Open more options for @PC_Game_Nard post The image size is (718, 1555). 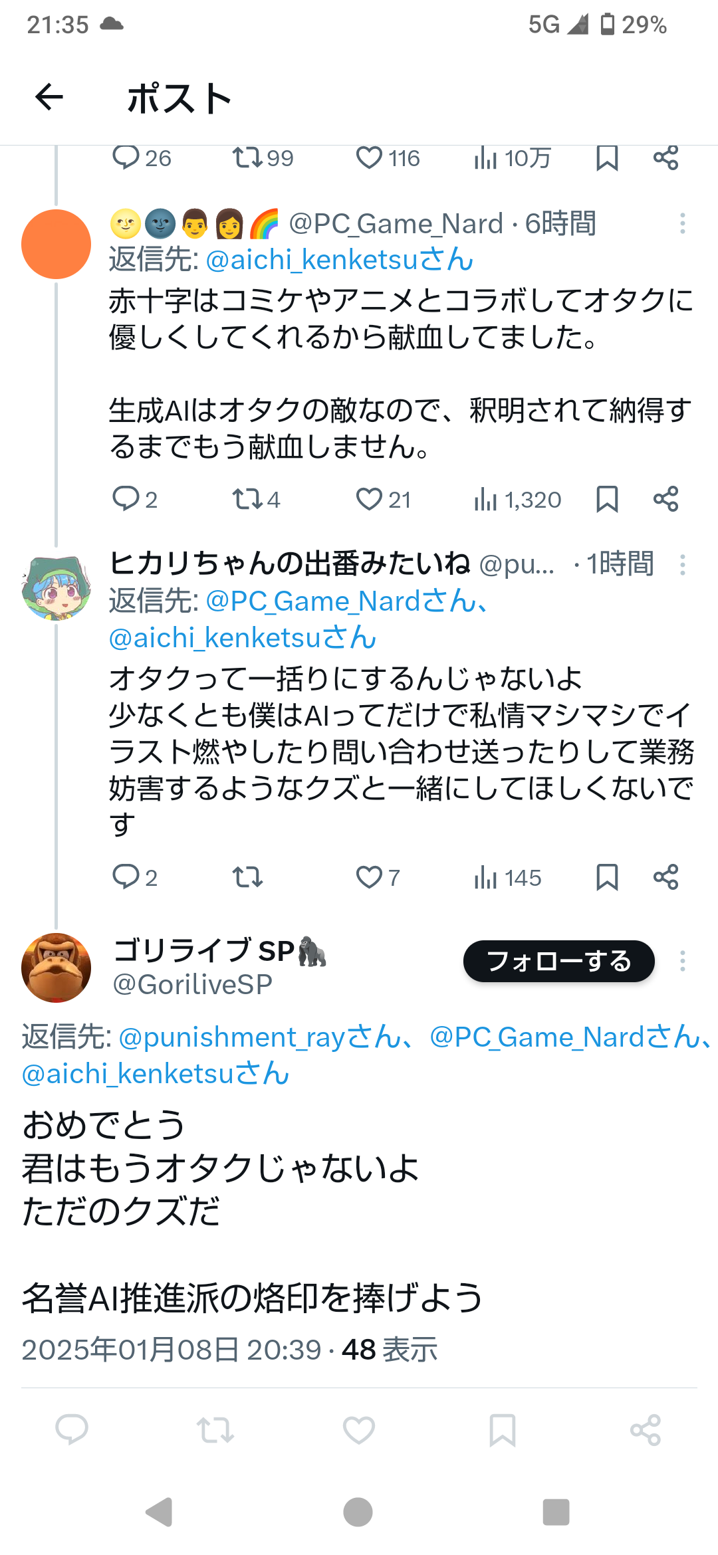point(682,223)
